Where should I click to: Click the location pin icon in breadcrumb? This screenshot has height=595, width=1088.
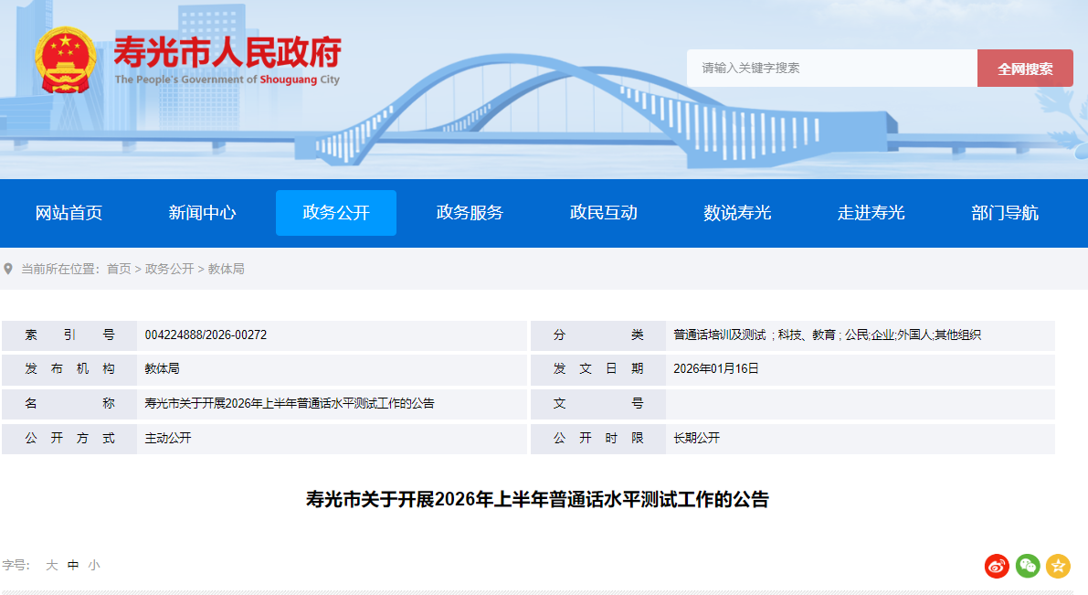pyautogui.click(x=8, y=269)
